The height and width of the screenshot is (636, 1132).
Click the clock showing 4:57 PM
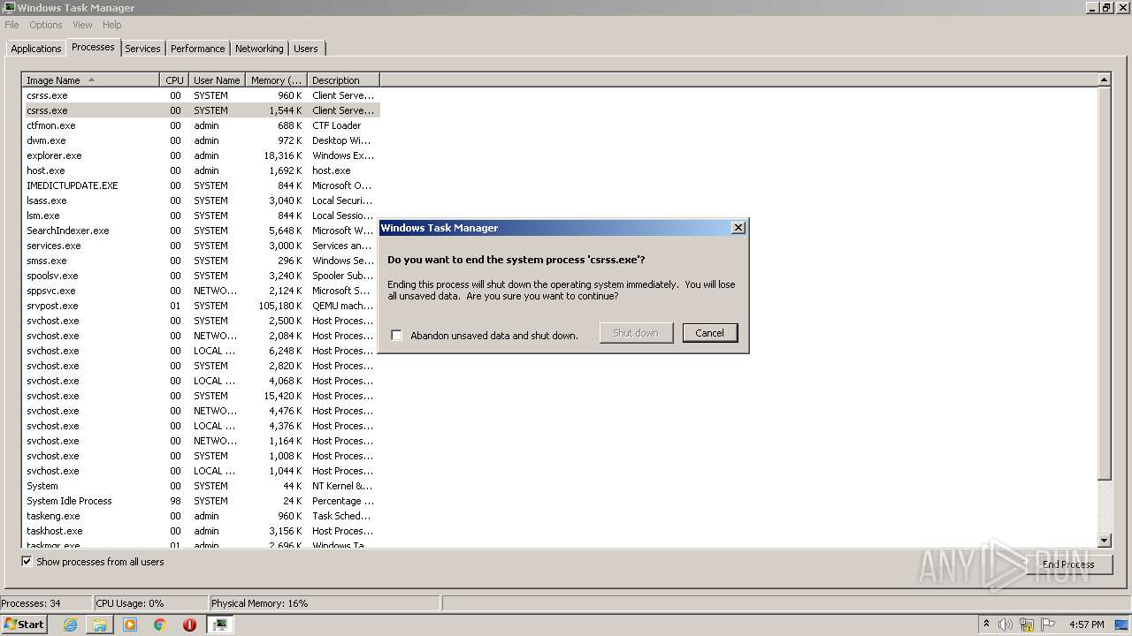click(1086, 625)
